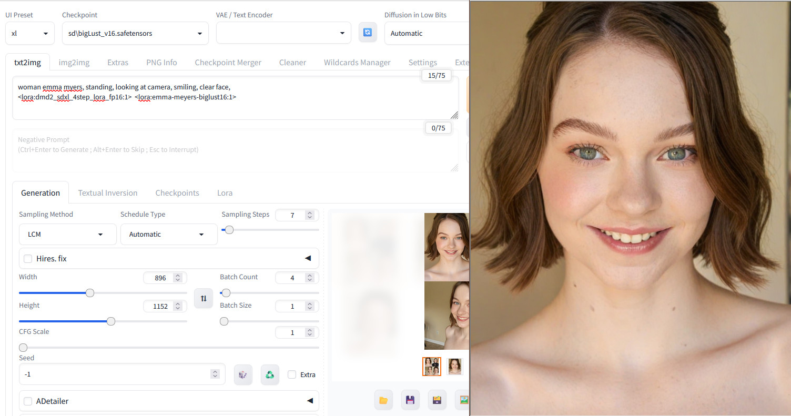Select the Textual Inversion sub-tab
Screen dimensions: 791x416
[x=108, y=192]
